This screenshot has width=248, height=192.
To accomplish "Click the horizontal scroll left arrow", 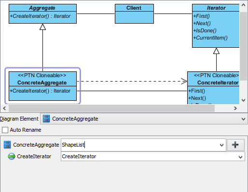I will (x=4, y=109).
